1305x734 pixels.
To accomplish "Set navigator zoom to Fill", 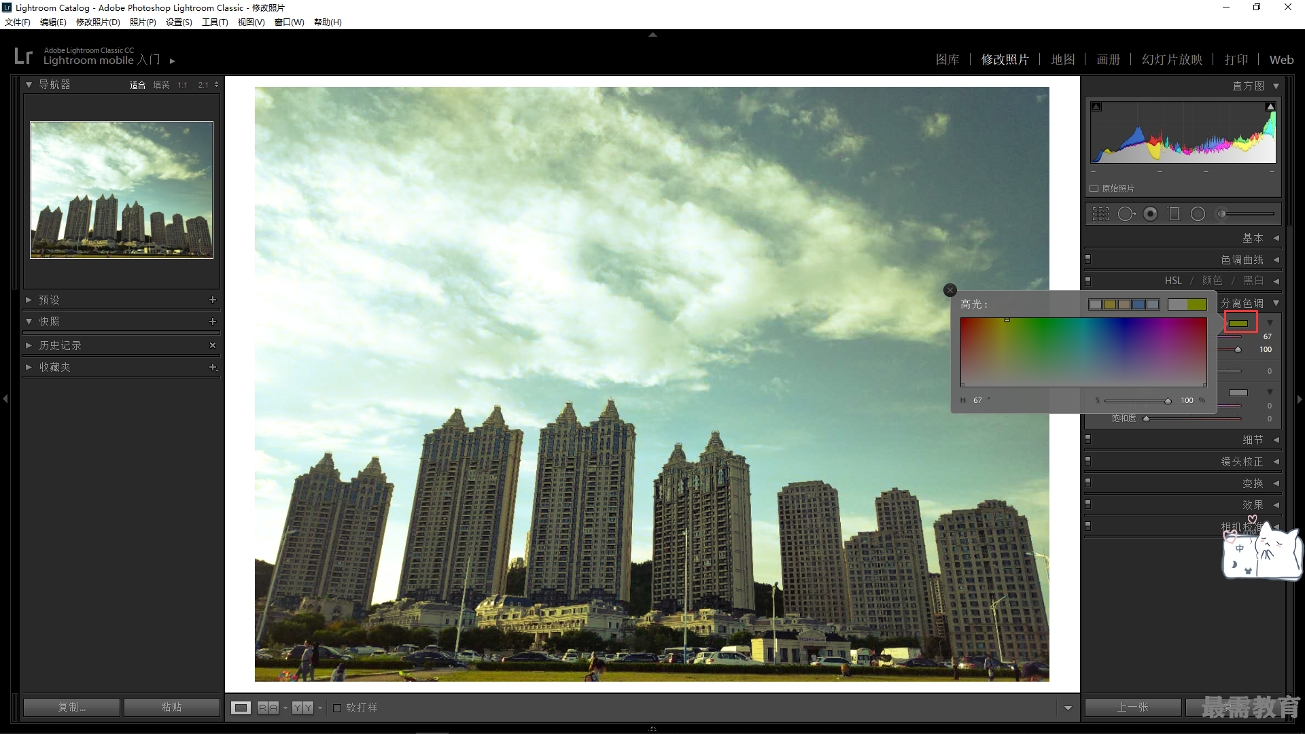I will tap(161, 85).
